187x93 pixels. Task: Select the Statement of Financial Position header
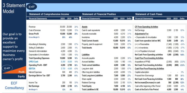pyautogui.click(x=99, y=14)
